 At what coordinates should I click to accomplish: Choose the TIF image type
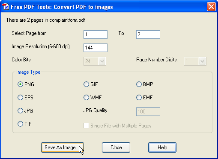tap(20, 124)
